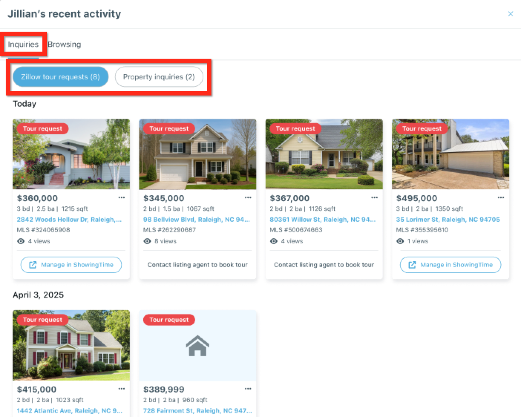Select the Inquiries tab

click(23, 45)
